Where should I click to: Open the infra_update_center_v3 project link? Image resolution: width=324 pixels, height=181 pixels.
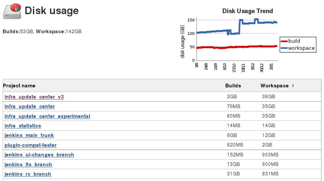(34, 97)
